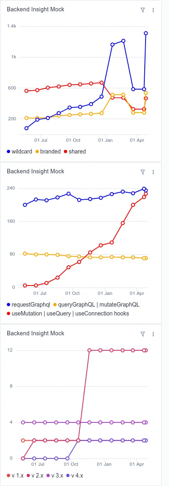Toggle useMutation hooks legend entry
This screenshot has height=486, width=169.
pyautogui.click(x=68, y=313)
